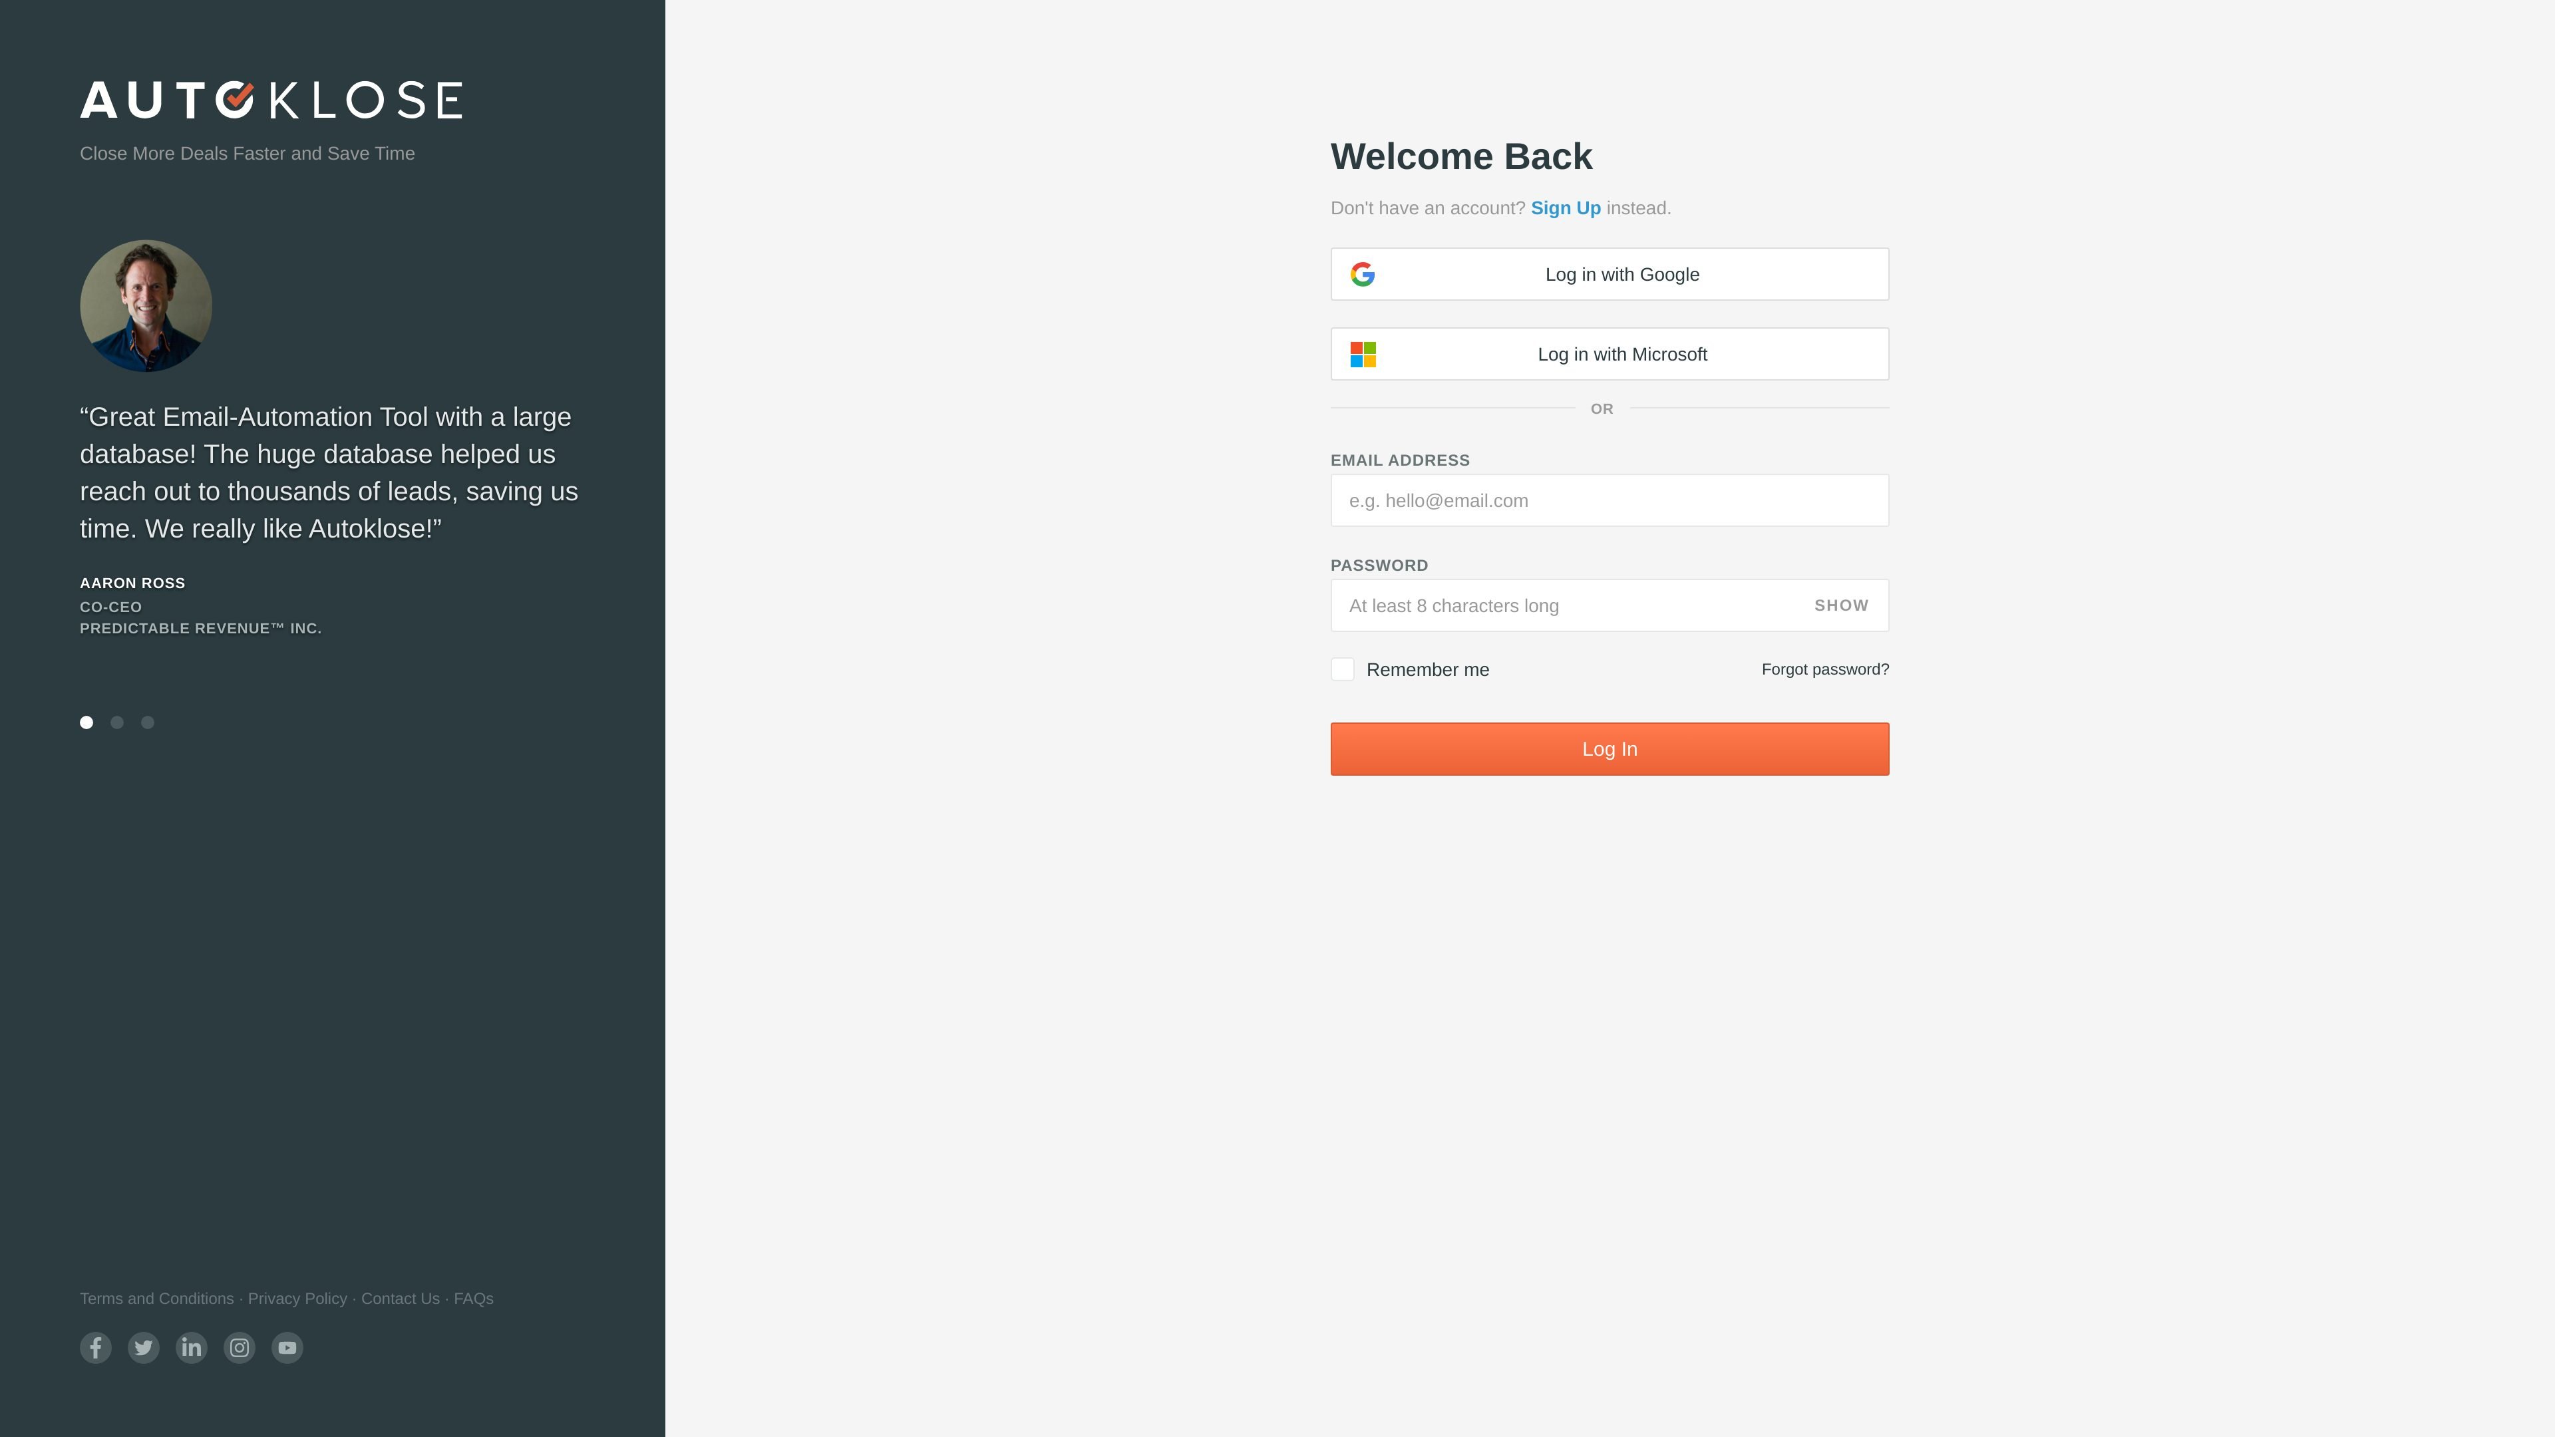Log in with Microsoft
Viewport: 2555px width, 1437px height.
[1610, 354]
